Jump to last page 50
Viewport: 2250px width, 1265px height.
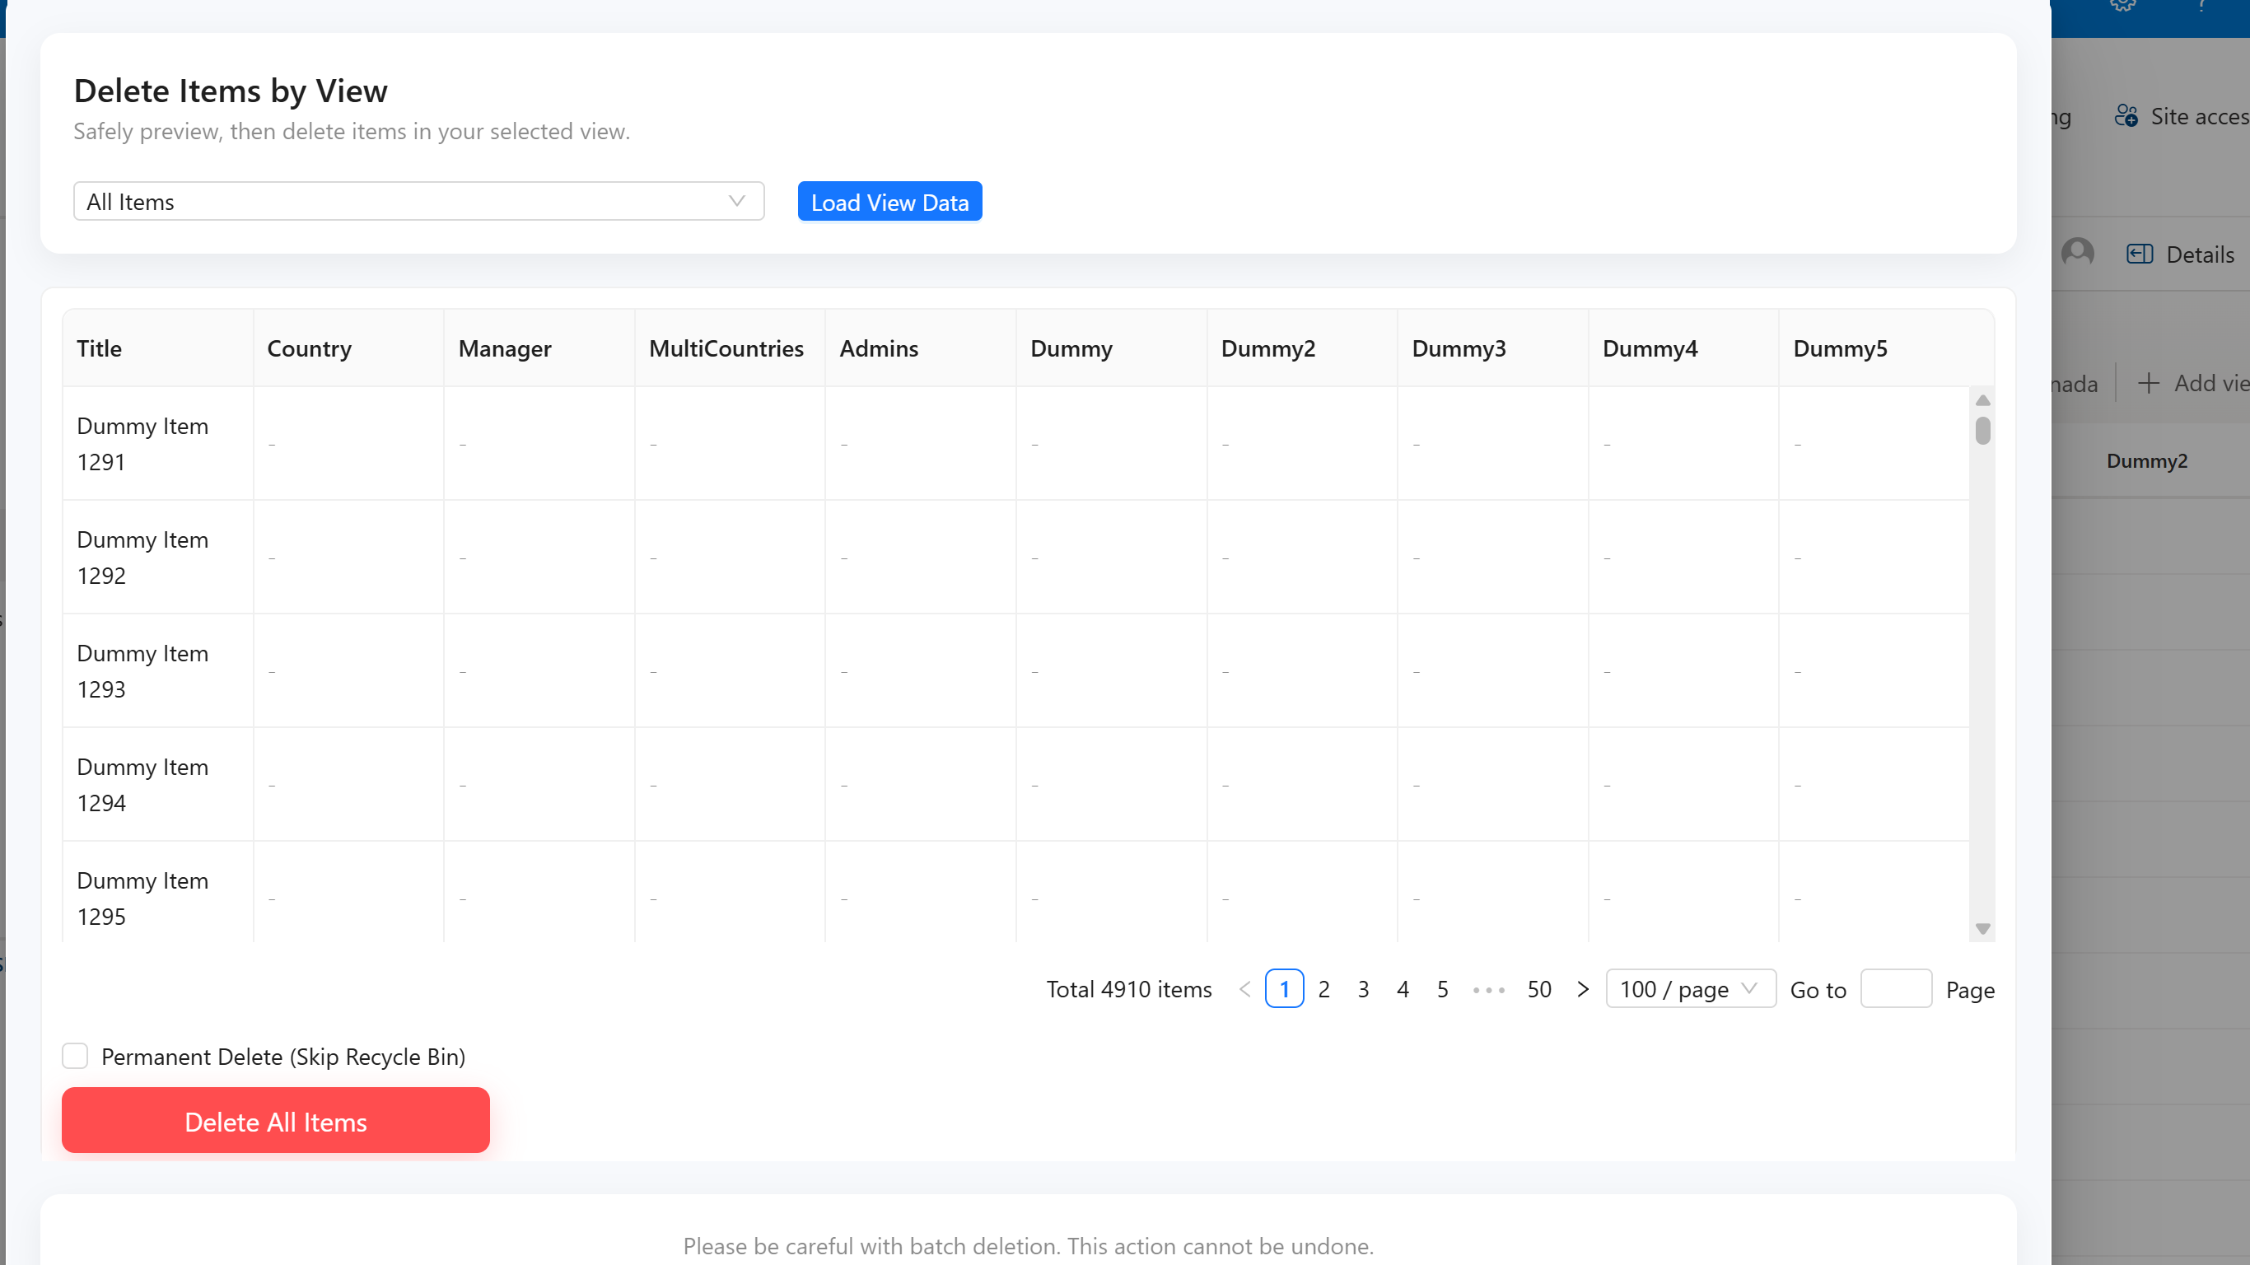(1538, 989)
